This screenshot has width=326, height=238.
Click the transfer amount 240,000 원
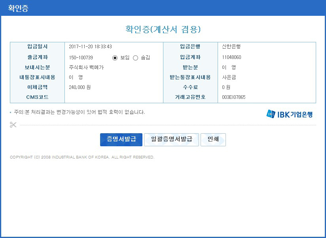pos(80,87)
